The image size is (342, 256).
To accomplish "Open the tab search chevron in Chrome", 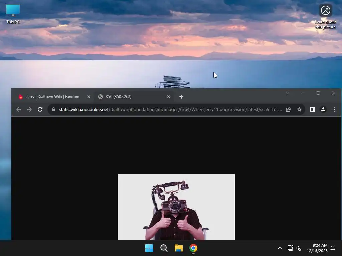I will click(x=288, y=93).
